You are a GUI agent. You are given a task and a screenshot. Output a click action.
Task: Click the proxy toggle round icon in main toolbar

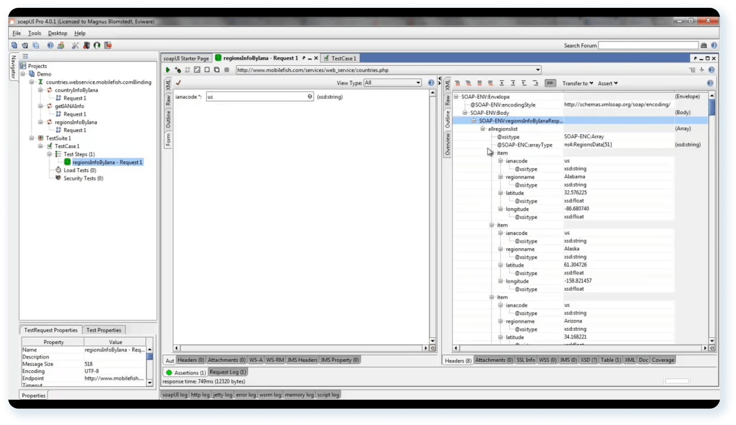pos(97,45)
